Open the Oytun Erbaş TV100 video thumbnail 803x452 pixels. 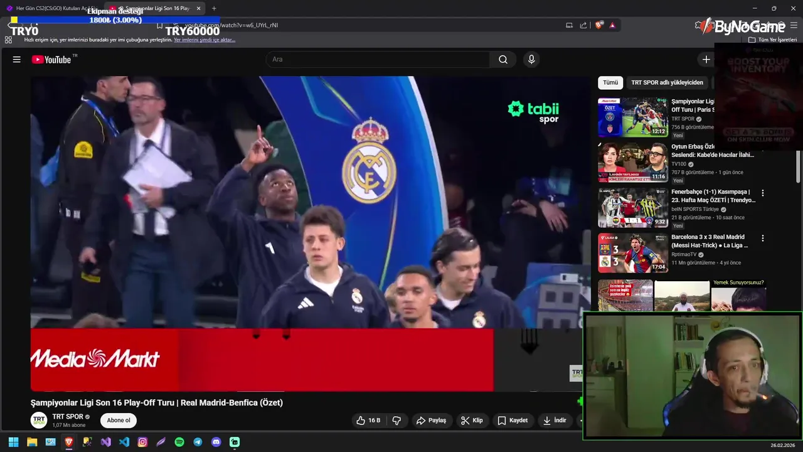[x=632, y=162]
